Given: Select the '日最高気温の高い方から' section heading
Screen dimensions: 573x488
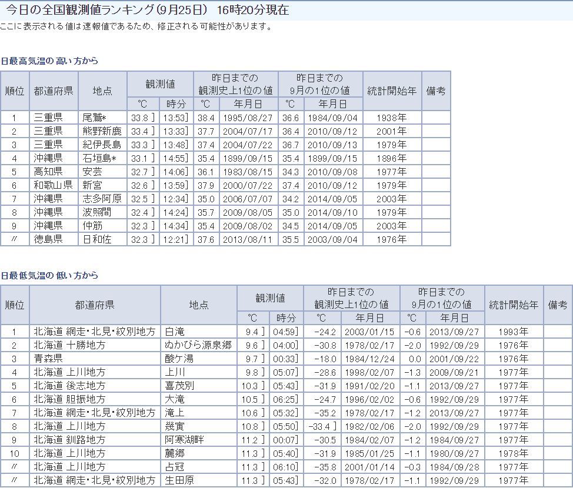Looking at the screenshot, I should pos(49,61).
